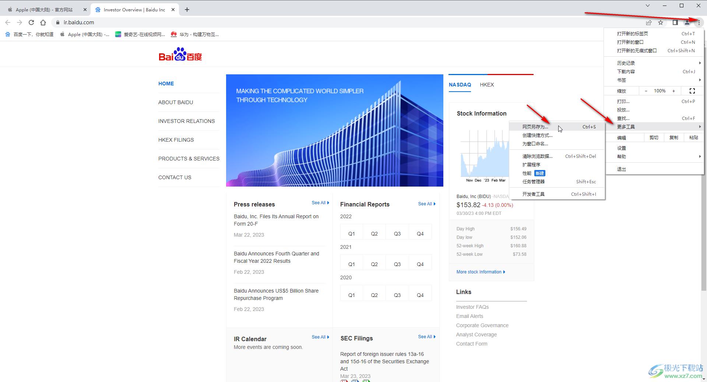Image resolution: width=707 pixels, height=382 pixels.
Task: Select 网页另存为... in submenu
Action: pyautogui.click(x=557, y=127)
